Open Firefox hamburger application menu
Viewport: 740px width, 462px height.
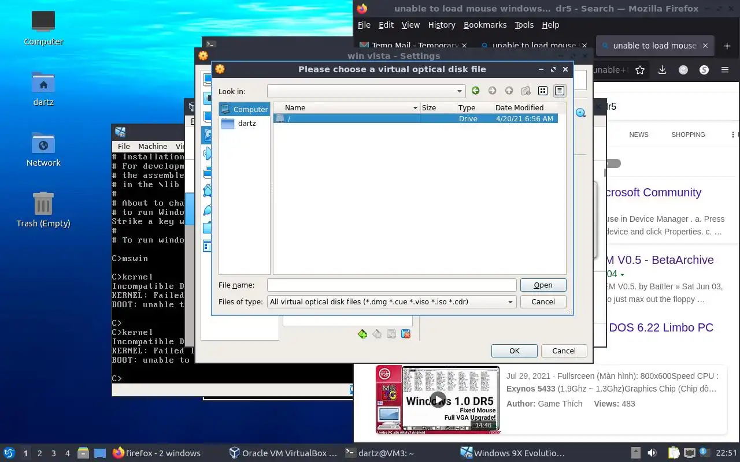click(725, 70)
